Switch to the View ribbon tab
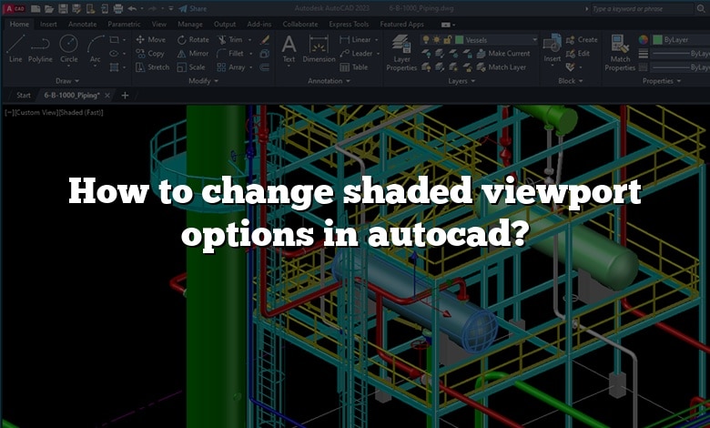The height and width of the screenshot is (428, 710). tap(159, 24)
